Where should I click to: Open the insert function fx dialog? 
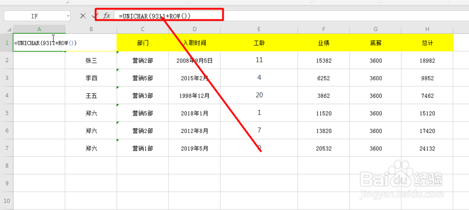(x=107, y=16)
